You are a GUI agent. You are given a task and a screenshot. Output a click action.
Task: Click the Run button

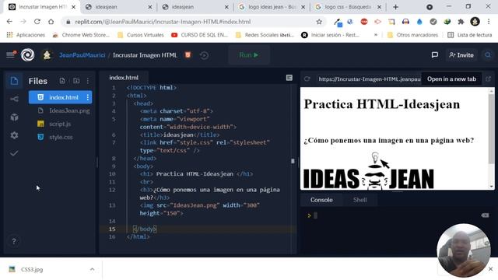249,55
